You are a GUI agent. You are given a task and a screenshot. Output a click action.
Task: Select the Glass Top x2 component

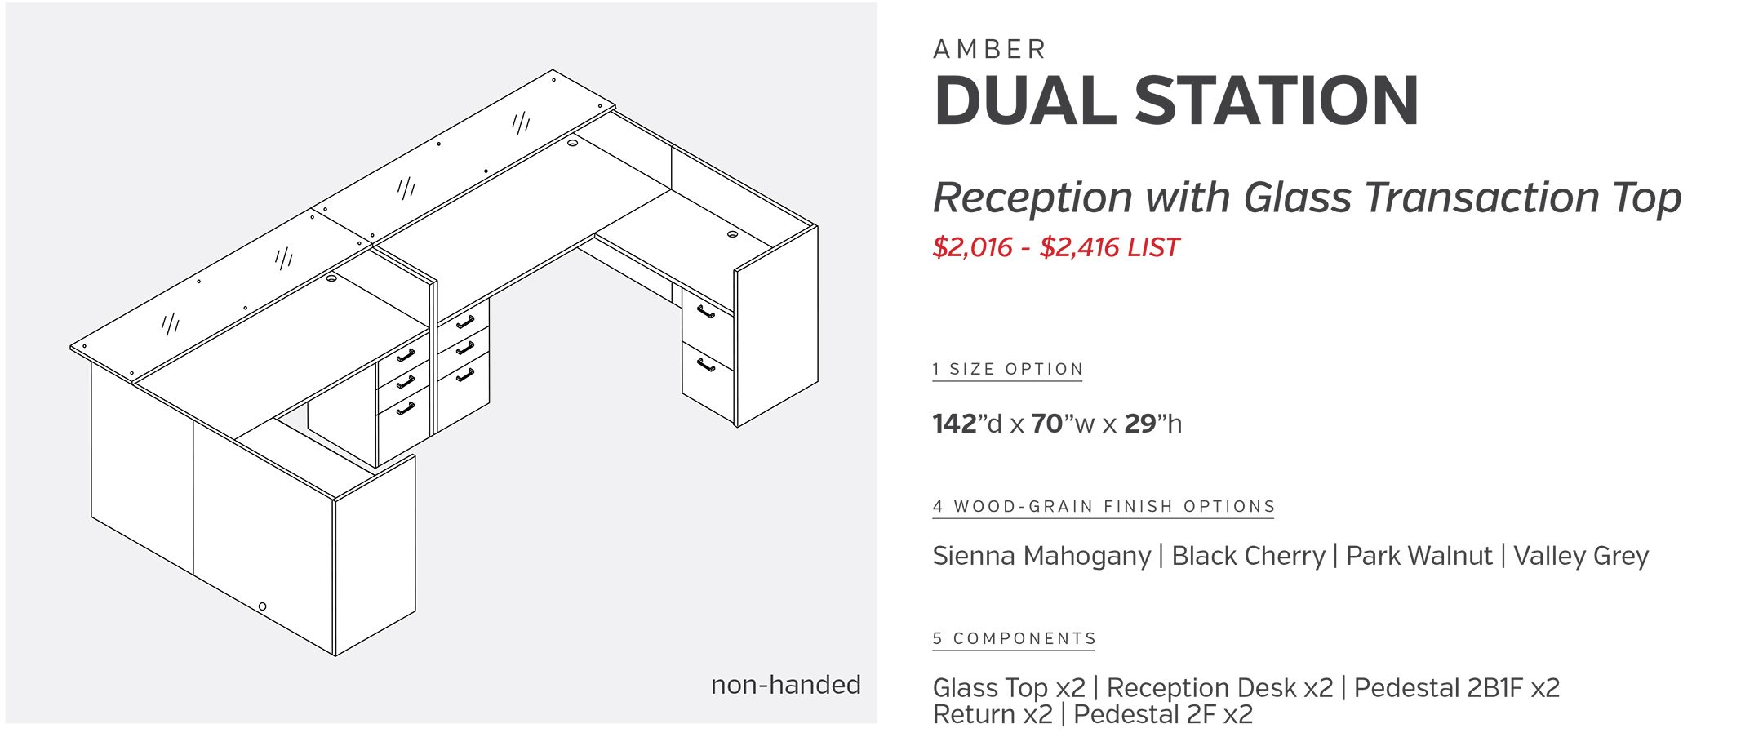(1009, 688)
